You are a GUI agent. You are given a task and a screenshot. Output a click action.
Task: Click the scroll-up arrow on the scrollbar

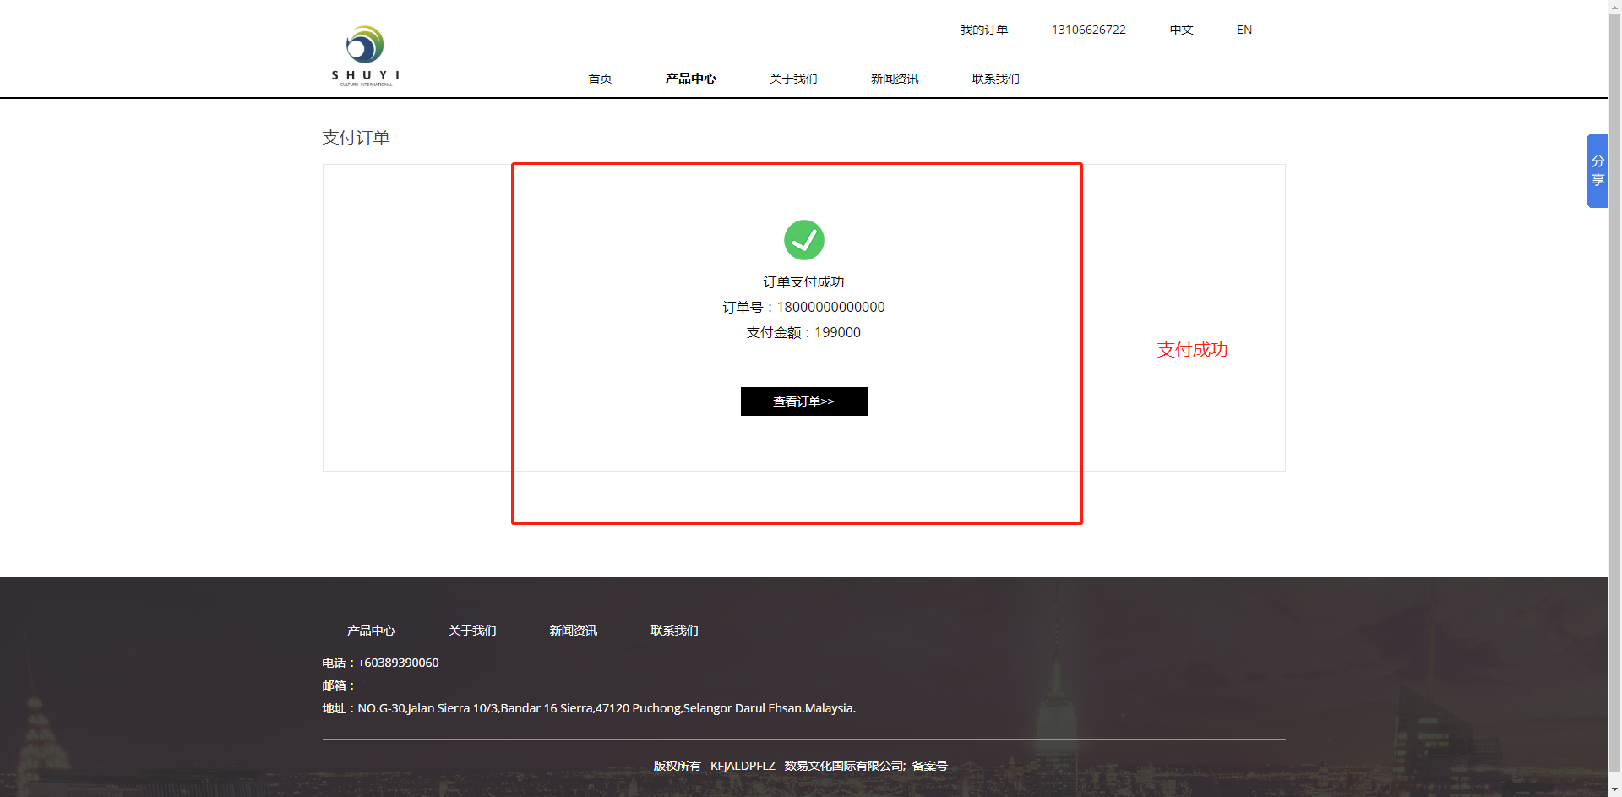pyautogui.click(x=1615, y=7)
